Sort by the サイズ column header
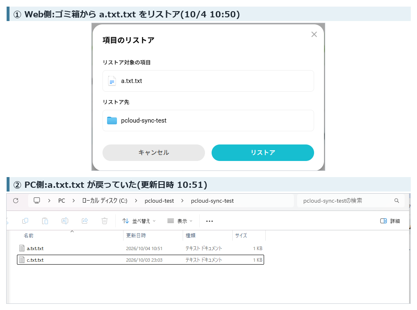 [249, 235]
